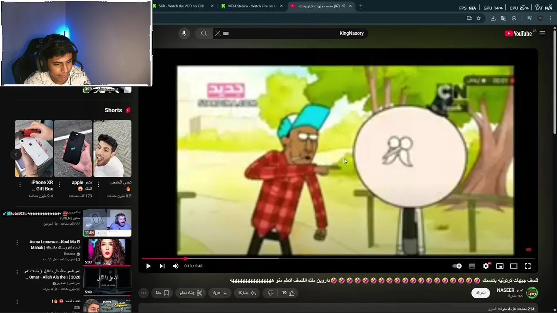
Task: Switch to miniplayer mode
Action: coord(500,266)
